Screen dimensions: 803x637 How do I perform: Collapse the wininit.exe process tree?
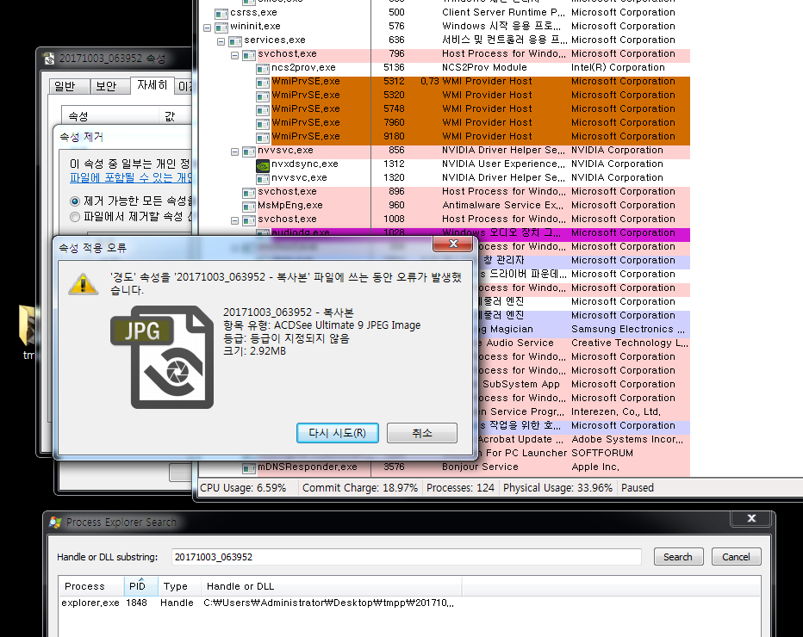point(208,27)
